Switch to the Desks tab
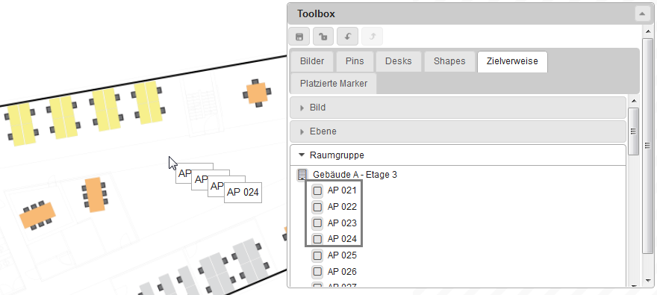The height and width of the screenshot is (295, 657). pyautogui.click(x=399, y=61)
